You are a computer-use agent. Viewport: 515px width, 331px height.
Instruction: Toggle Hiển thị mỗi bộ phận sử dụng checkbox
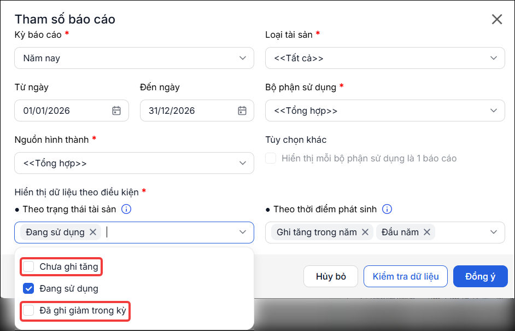271,158
